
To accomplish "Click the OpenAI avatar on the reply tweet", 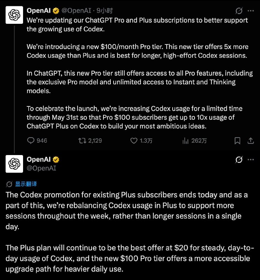I will point(14,164).
